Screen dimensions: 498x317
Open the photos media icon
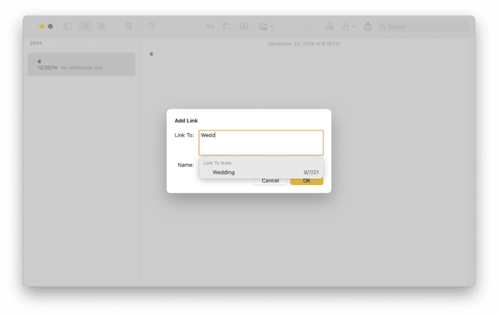(x=263, y=27)
